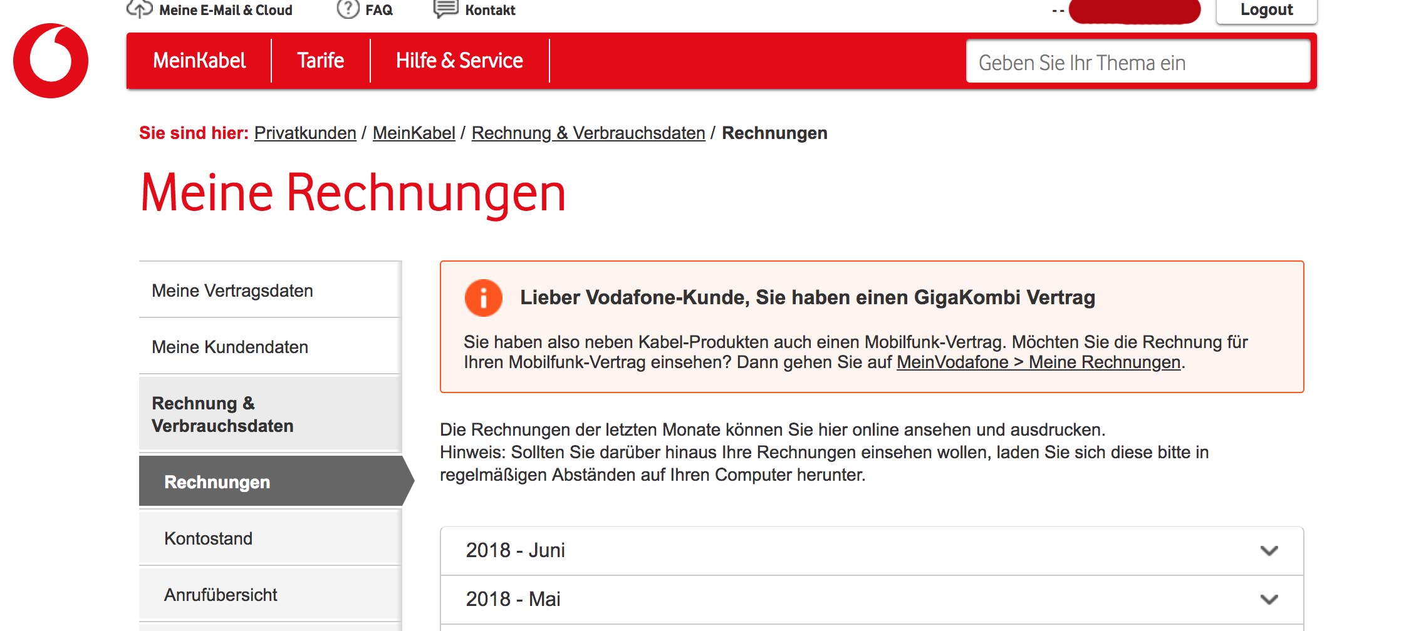1421x631 pixels.
Task: Select Meine Vertragsdaten in sidebar
Action: 270,290
